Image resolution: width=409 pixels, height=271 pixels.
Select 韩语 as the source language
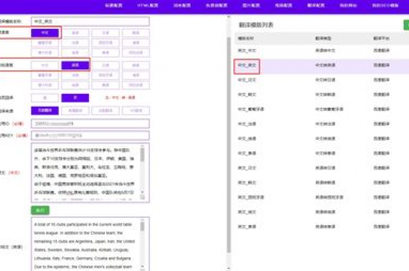point(136,33)
